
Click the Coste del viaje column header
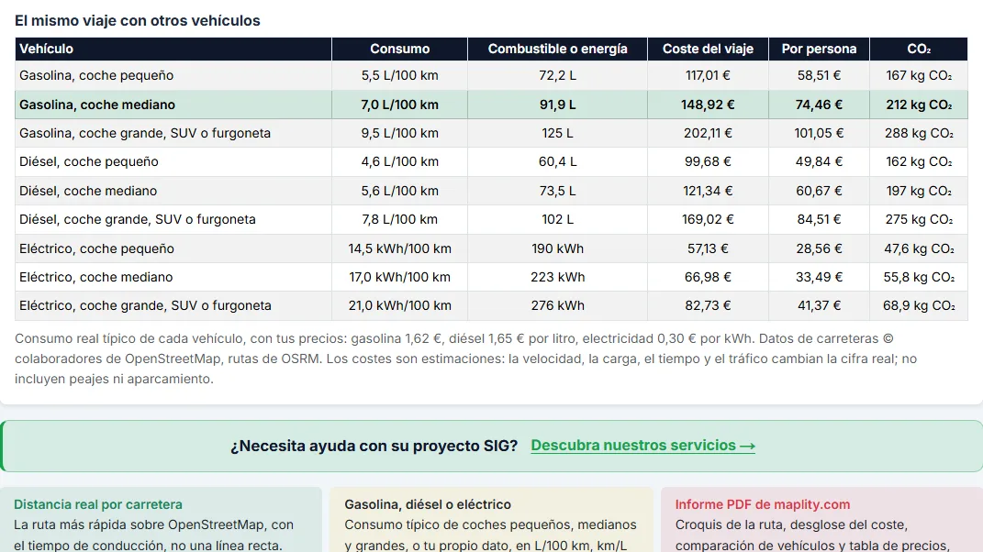[x=708, y=49]
